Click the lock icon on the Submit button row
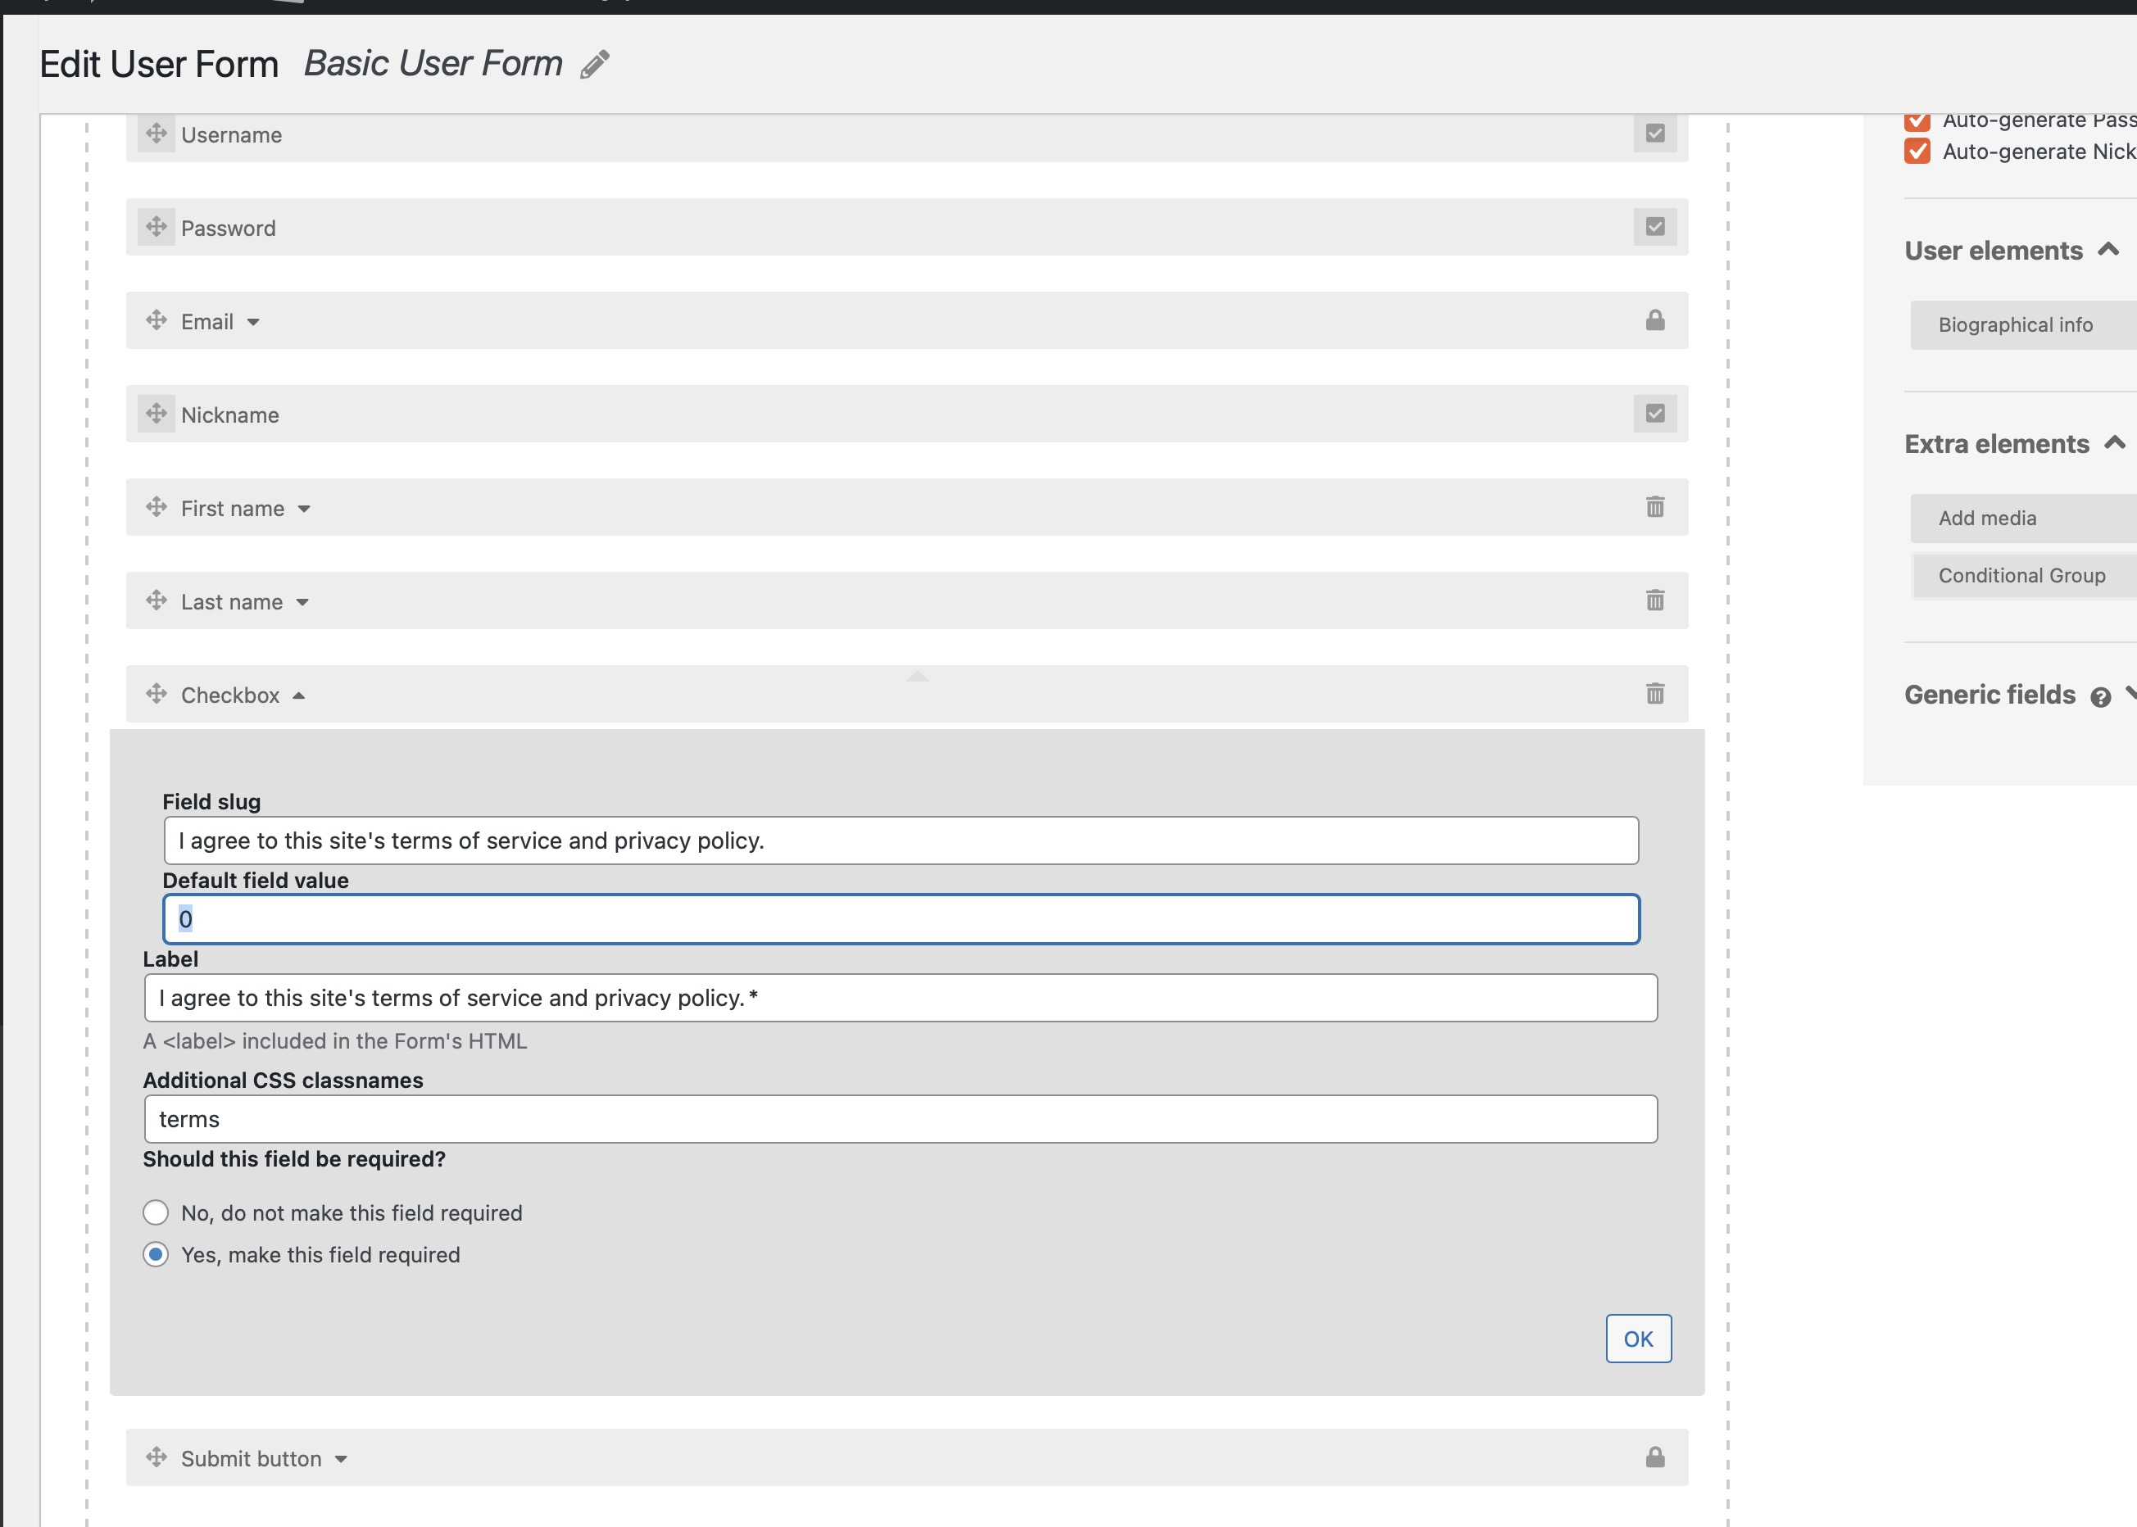Viewport: 2137px width, 1527px height. pos(1655,1457)
